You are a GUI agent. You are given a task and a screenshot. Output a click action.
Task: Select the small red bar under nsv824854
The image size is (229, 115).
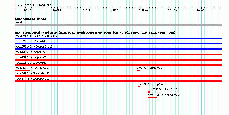[149, 92]
